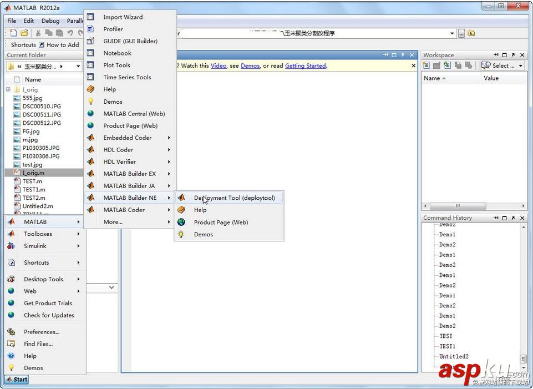Viewport: 533px width, 389px height.
Task: Open the Getting Started link
Action: (x=305, y=65)
